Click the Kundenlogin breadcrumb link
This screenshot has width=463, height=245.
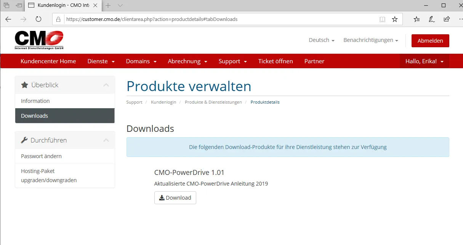163,102
